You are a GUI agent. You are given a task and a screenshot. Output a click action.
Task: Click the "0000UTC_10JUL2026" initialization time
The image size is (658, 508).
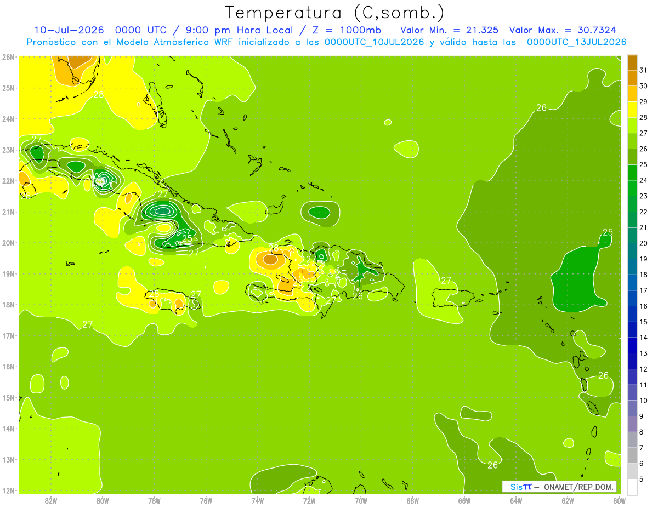click(374, 42)
